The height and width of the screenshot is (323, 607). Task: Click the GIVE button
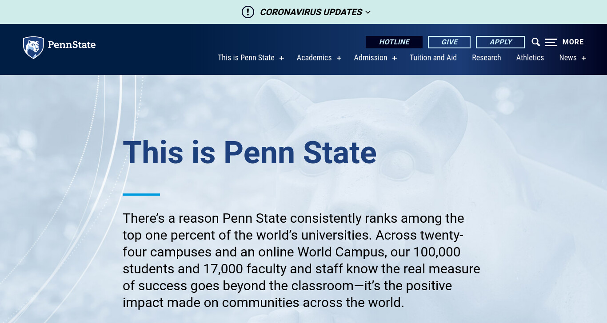coord(449,42)
